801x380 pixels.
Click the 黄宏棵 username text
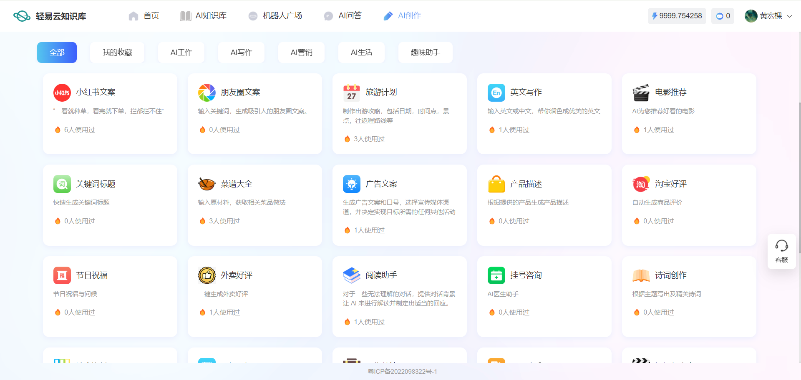(x=771, y=16)
